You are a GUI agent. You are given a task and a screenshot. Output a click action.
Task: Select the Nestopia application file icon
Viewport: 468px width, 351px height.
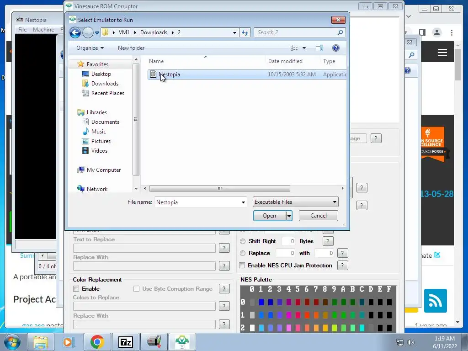(154, 74)
